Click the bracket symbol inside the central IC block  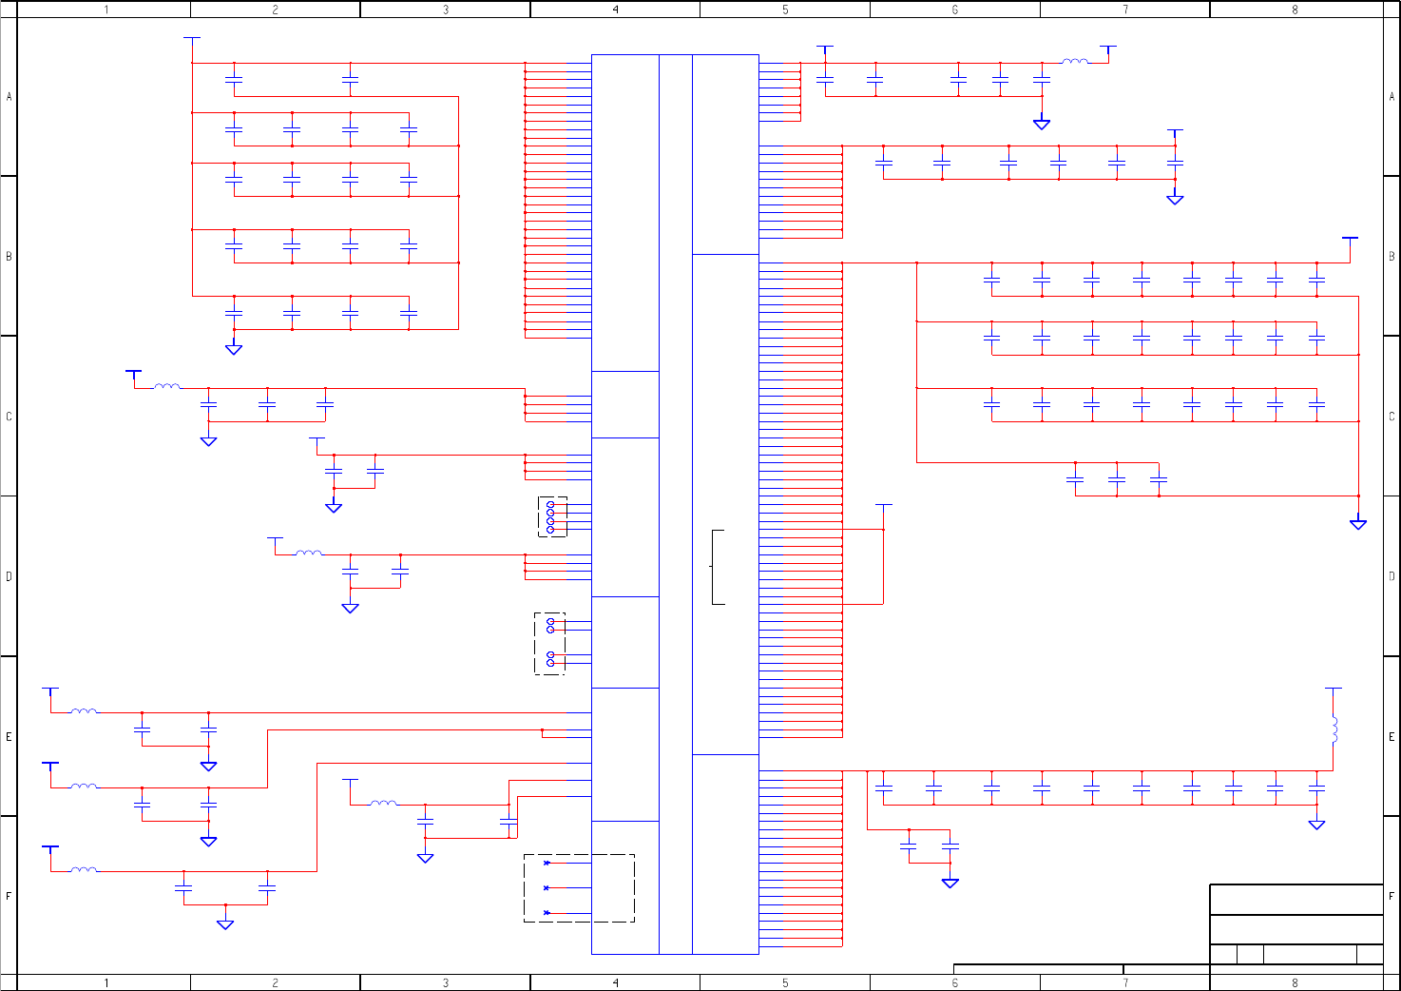(718, 567)
